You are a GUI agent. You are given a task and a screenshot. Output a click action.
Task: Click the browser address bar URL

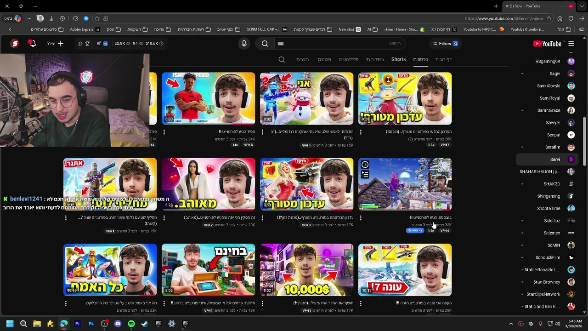(503, 18)
